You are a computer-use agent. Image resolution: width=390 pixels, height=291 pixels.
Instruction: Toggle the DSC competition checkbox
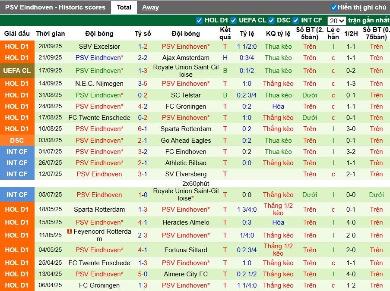tap(271, 20)
